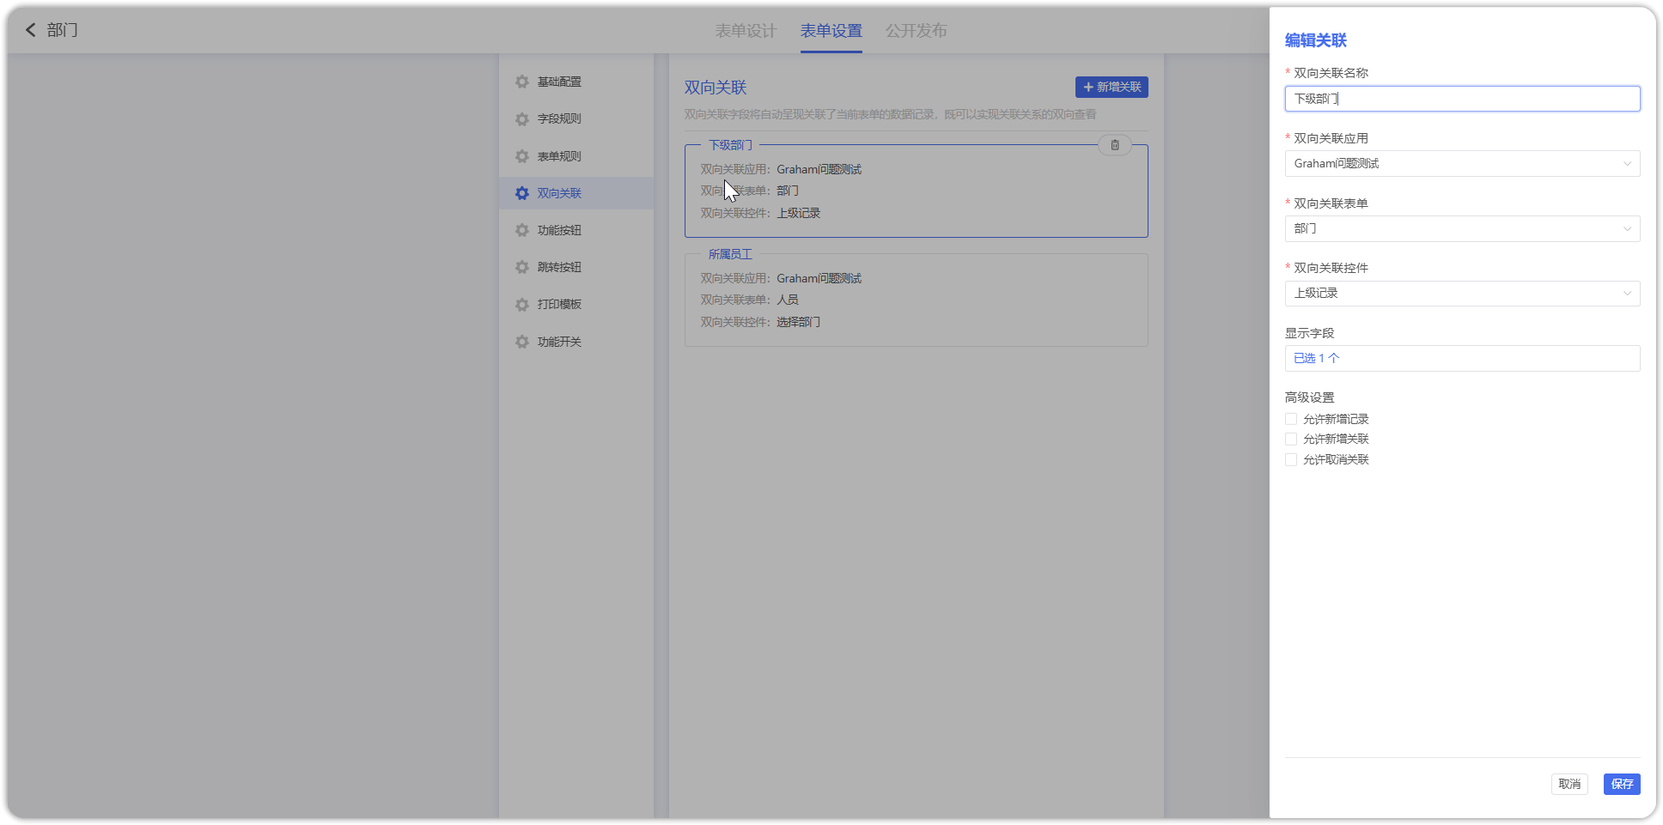Click the gear icon beside 打印模板
The width and height of the screenshot is (1663, 825).
pyautogui.click(x=522, y=305)
